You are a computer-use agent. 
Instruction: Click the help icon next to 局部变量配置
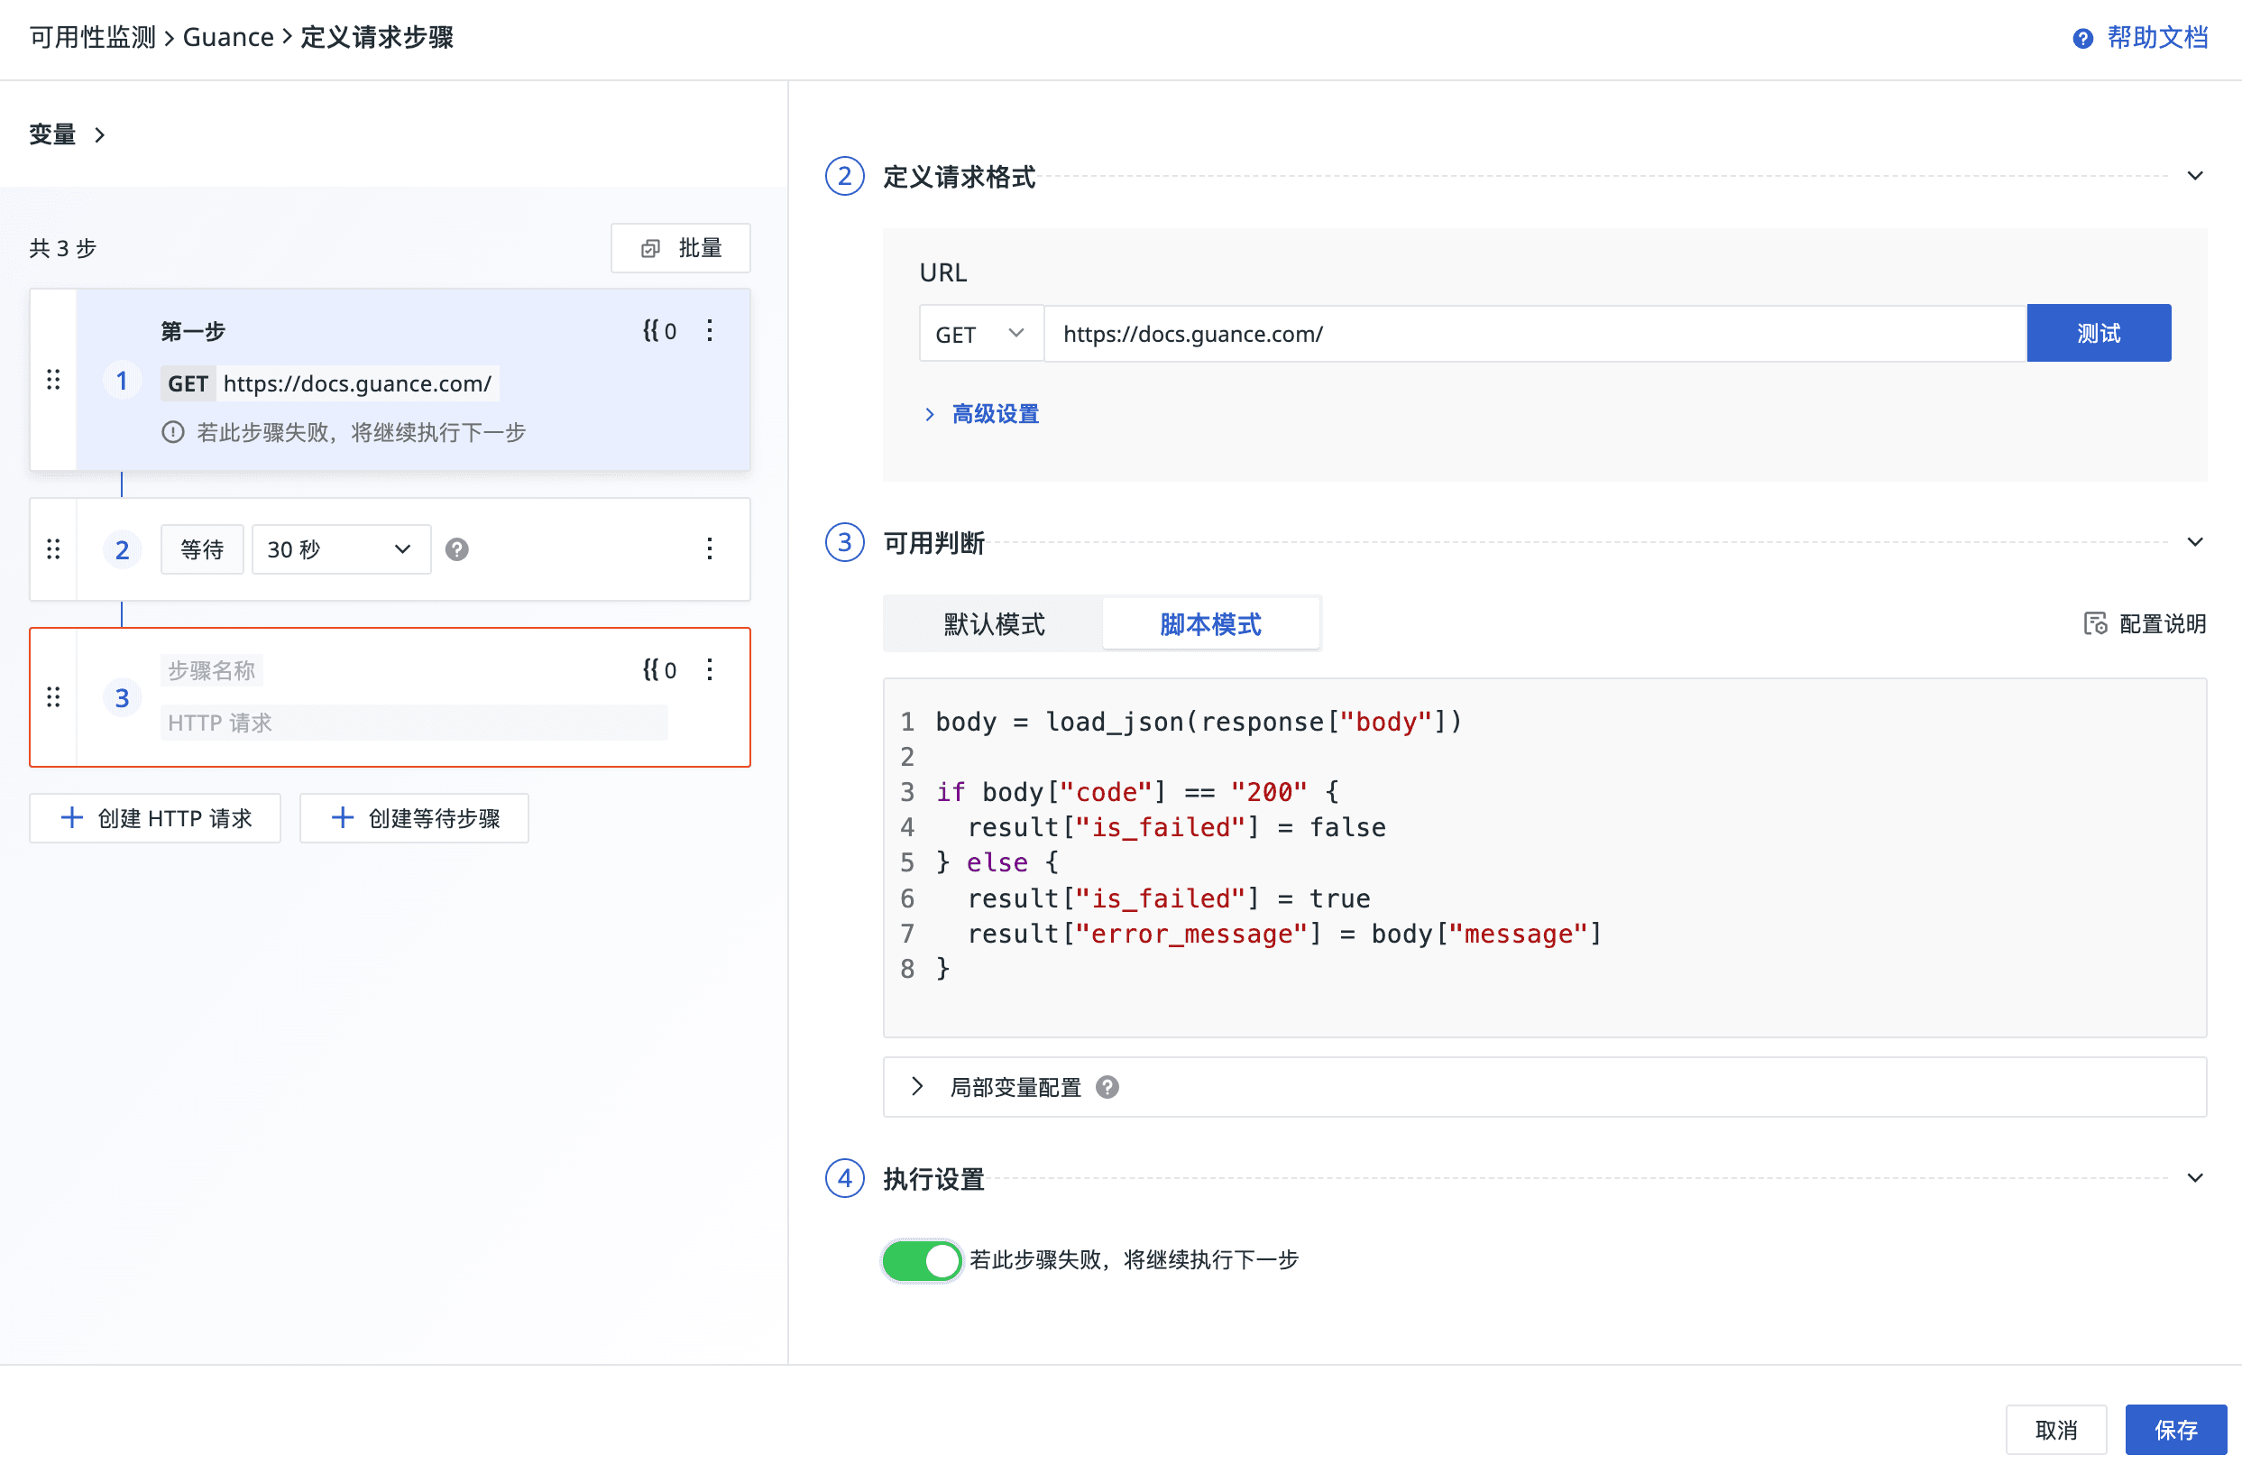point(1107,1087)
